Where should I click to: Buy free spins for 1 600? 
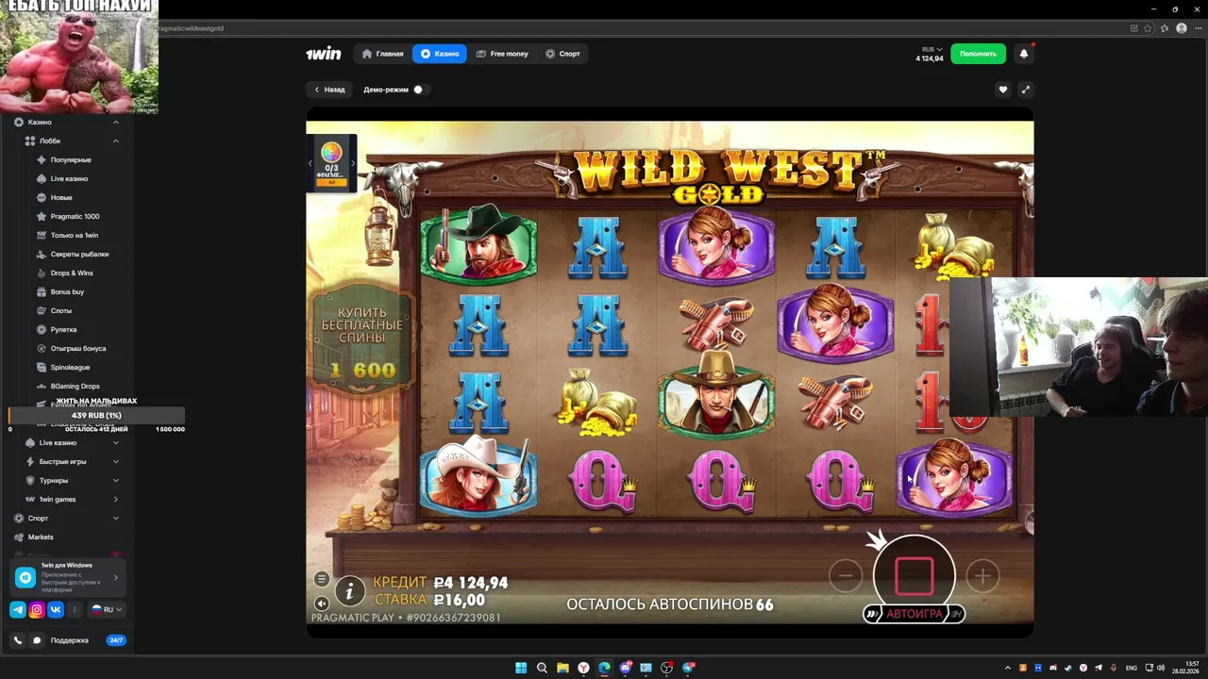click(362, 341)
